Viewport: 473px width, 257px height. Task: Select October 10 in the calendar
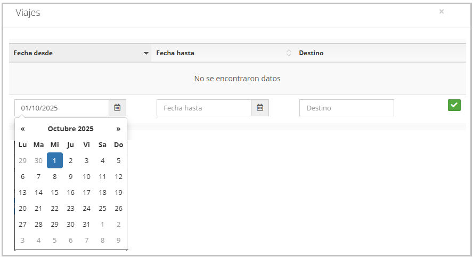coord(86,177)
